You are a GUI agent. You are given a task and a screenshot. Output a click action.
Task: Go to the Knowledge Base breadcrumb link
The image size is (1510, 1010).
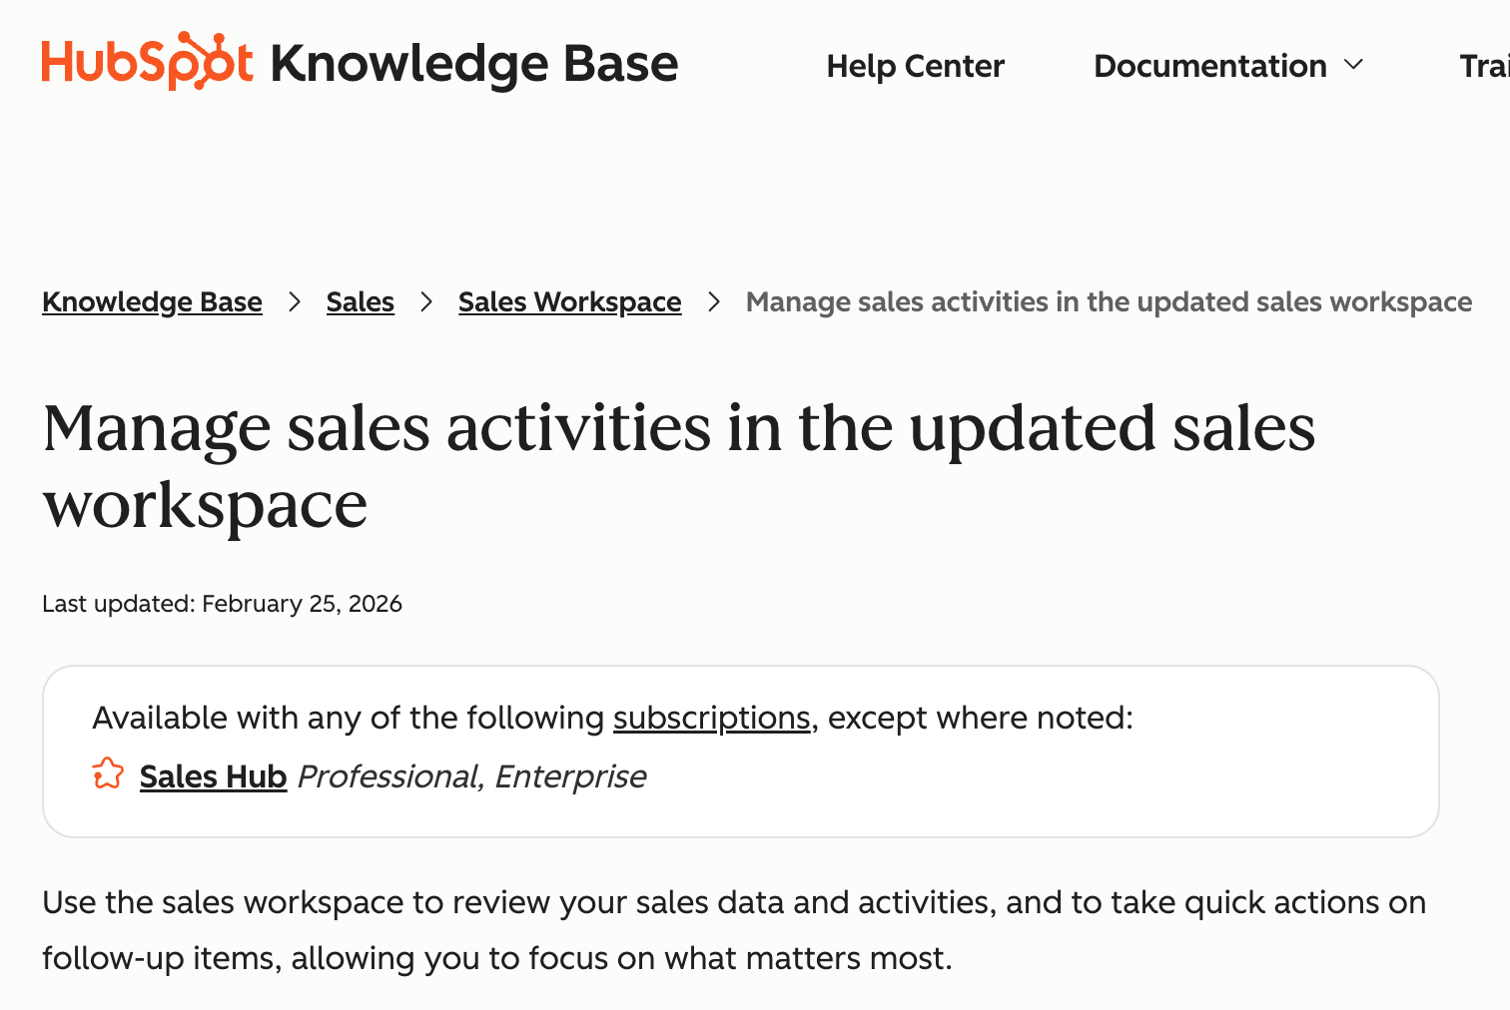coord(152,301)
